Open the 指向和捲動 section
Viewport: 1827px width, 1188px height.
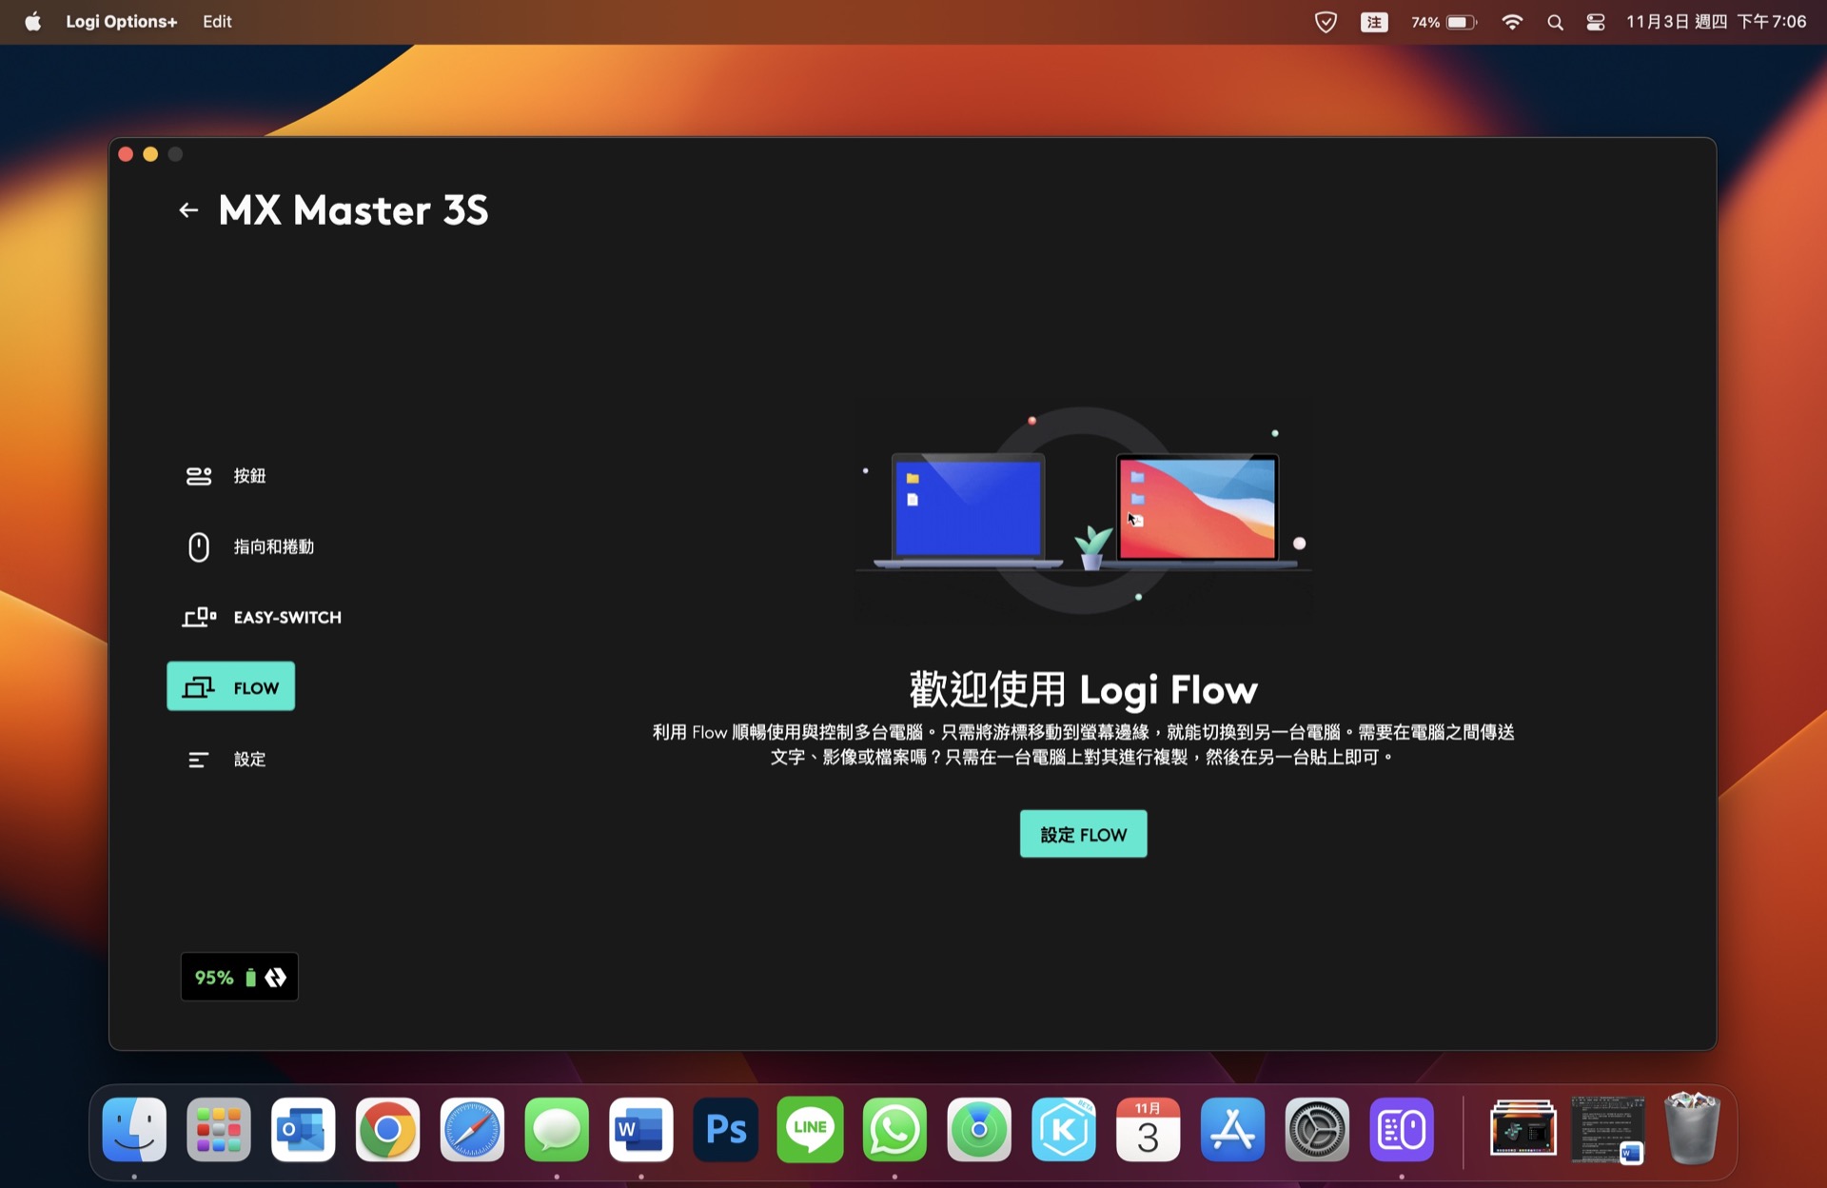click(x=249, y=547)
